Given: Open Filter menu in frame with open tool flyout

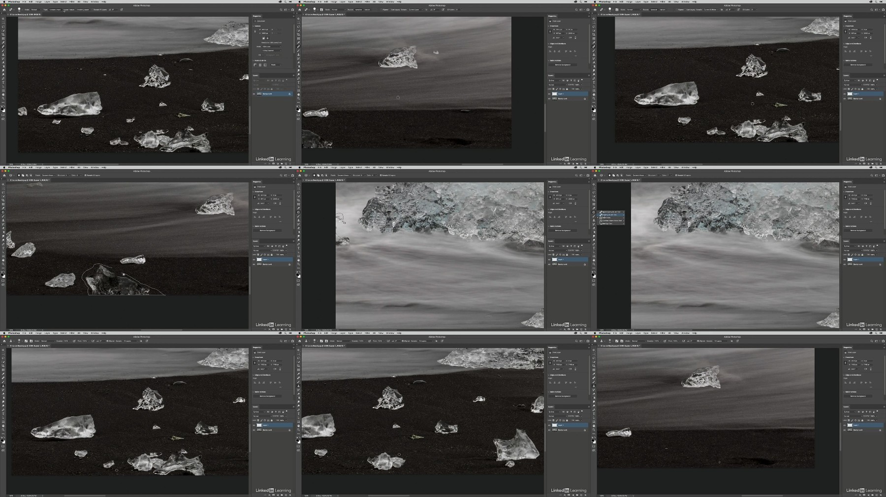Looking at the screenshot, I should pos(663,167).
